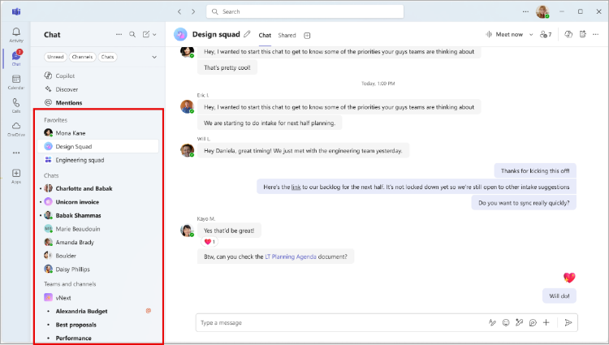Click the heart reaction on Kayo's message

tap(209, 242)
